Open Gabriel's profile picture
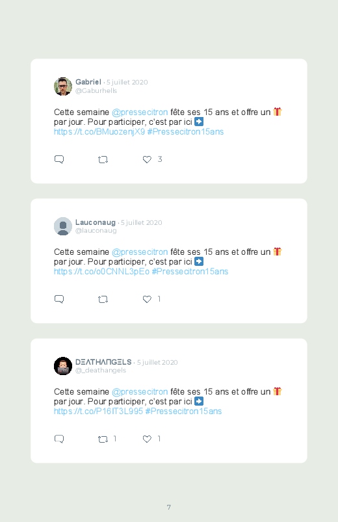338x522 pixels. (x=63, y=86)
